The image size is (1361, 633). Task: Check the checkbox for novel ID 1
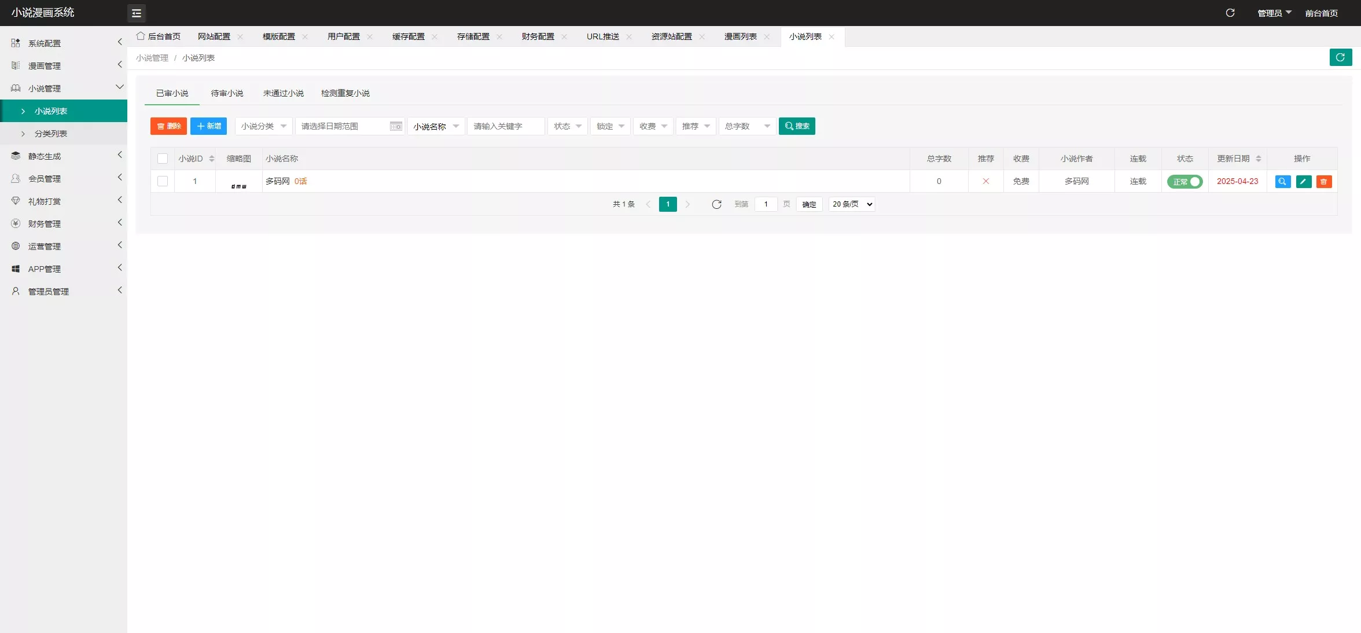click(163, 181)
